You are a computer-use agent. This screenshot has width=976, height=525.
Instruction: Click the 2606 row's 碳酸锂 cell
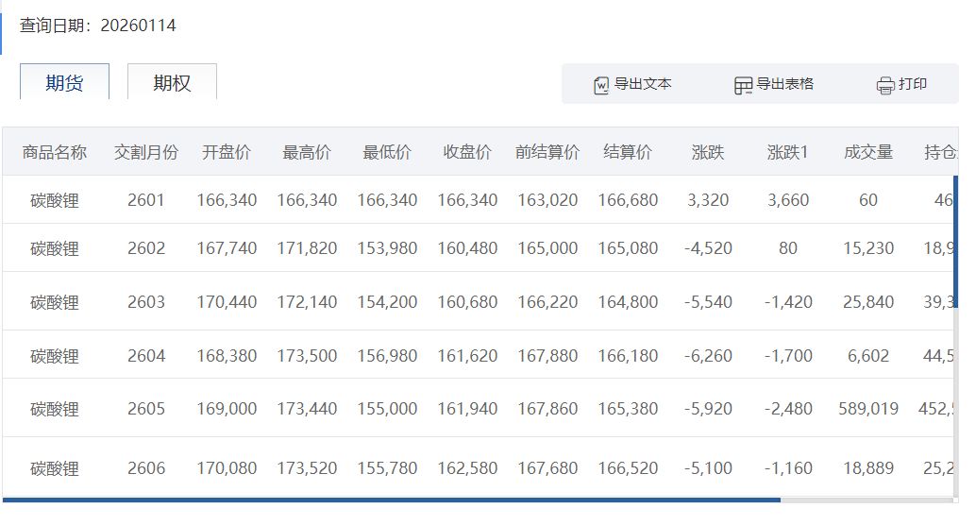click(x=55, y=468)
